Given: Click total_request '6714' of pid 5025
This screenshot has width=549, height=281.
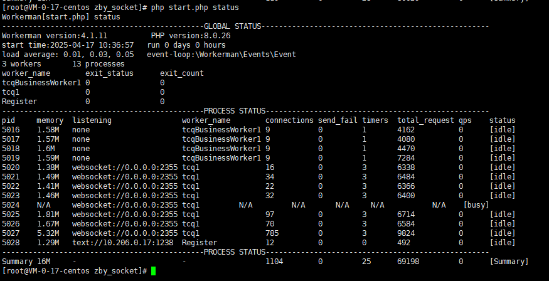Looking at the screenshot, I should tap(406, 215).
